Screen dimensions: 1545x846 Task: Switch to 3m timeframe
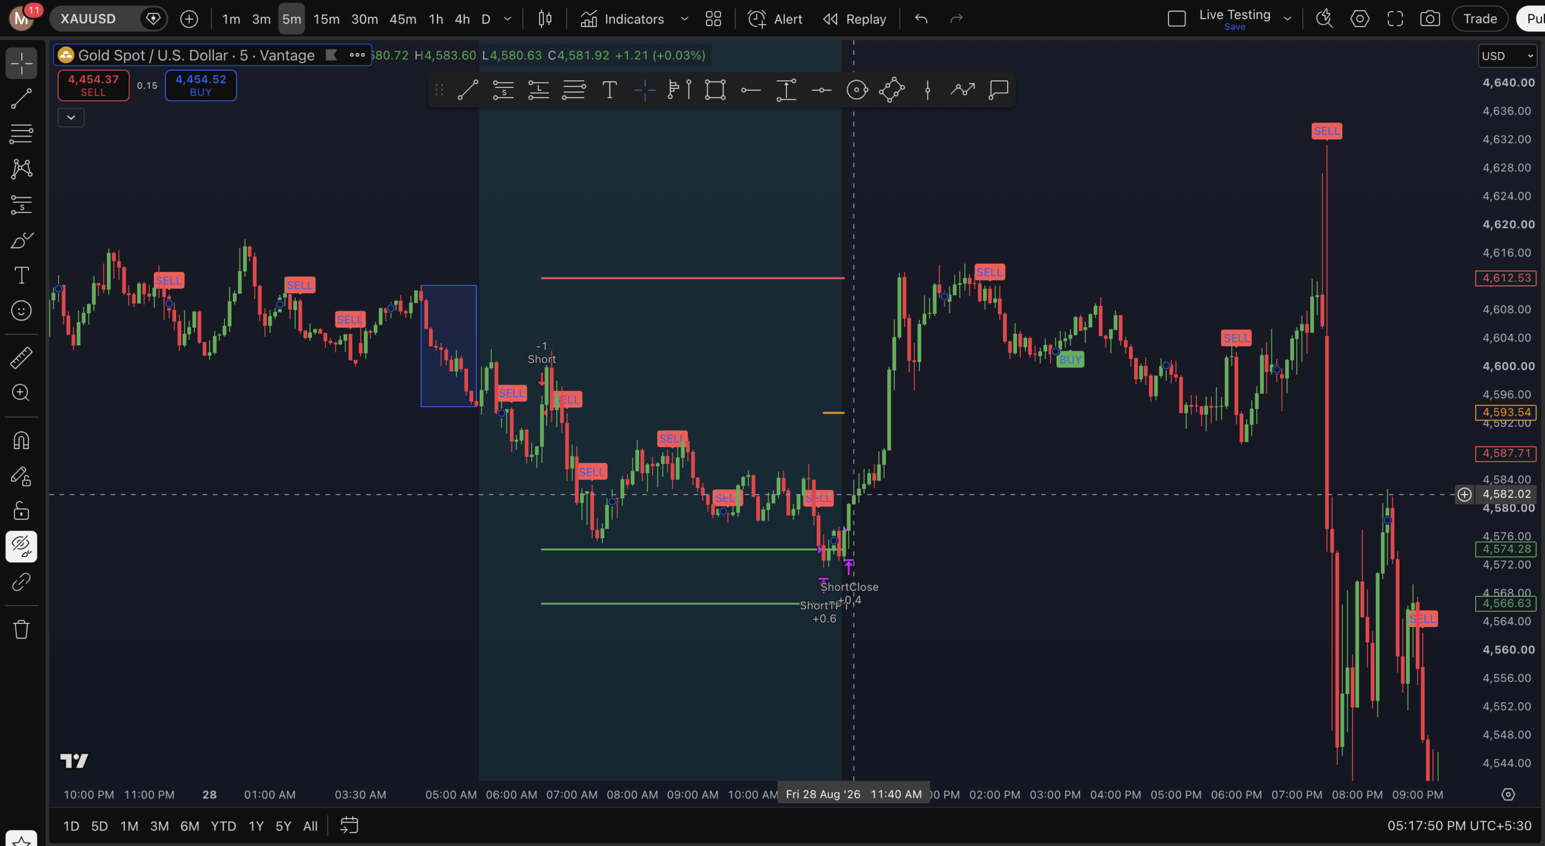(x=261, y=19)
